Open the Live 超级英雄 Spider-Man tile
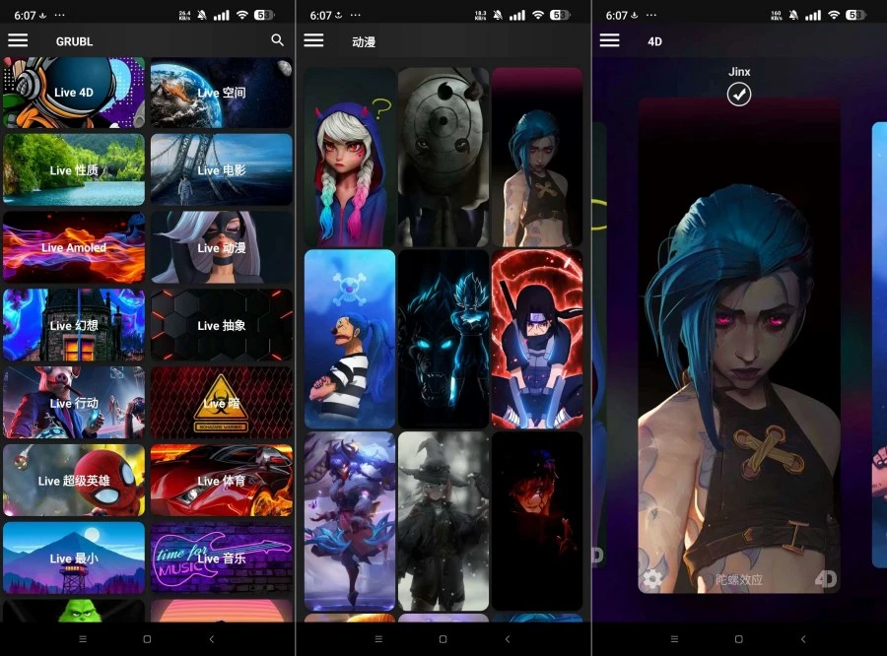887x656 pixels. [x=74, y=481]
